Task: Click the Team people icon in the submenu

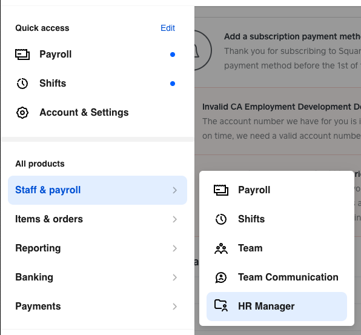Action: (221, 248)
